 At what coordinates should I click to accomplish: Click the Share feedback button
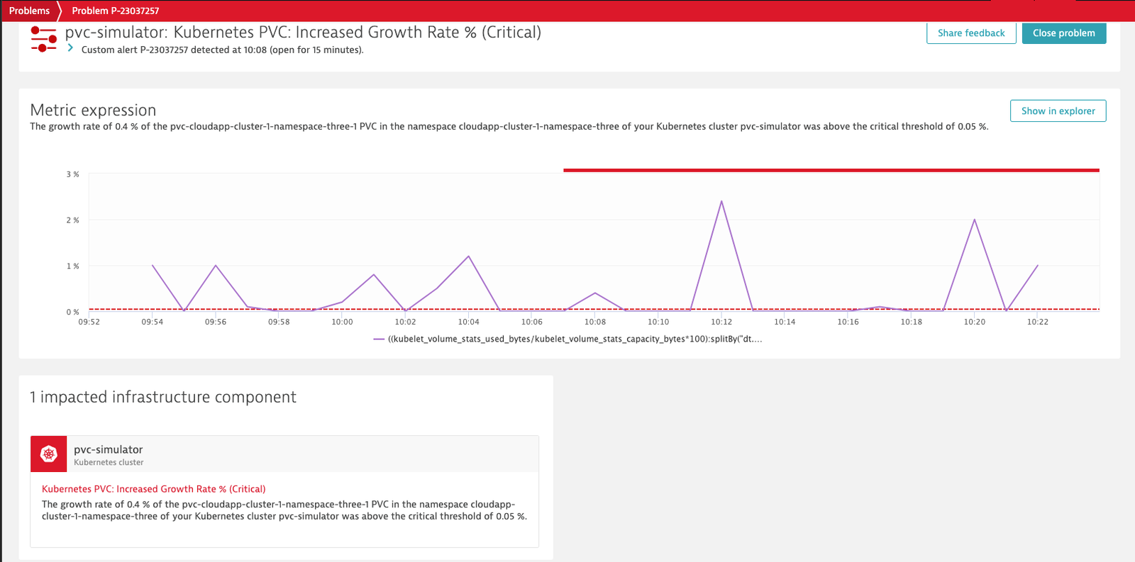(971, 33)
